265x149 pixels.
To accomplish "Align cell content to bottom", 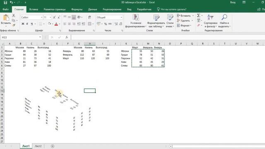I will coord(74,17).
